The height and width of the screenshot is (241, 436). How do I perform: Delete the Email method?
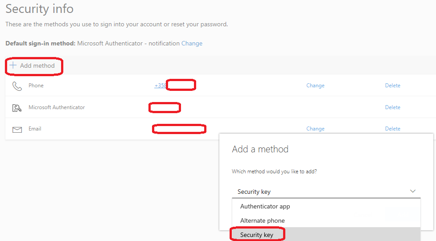pyautogui.click(x=392, y=129)
